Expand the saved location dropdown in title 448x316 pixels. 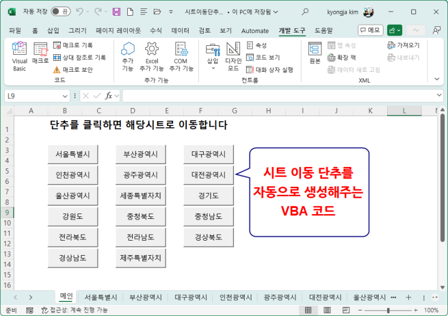click(276, 11)
